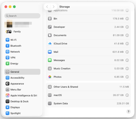
Task: Click the Other Users & Shared icon
Action: click(x=50, y=87)
